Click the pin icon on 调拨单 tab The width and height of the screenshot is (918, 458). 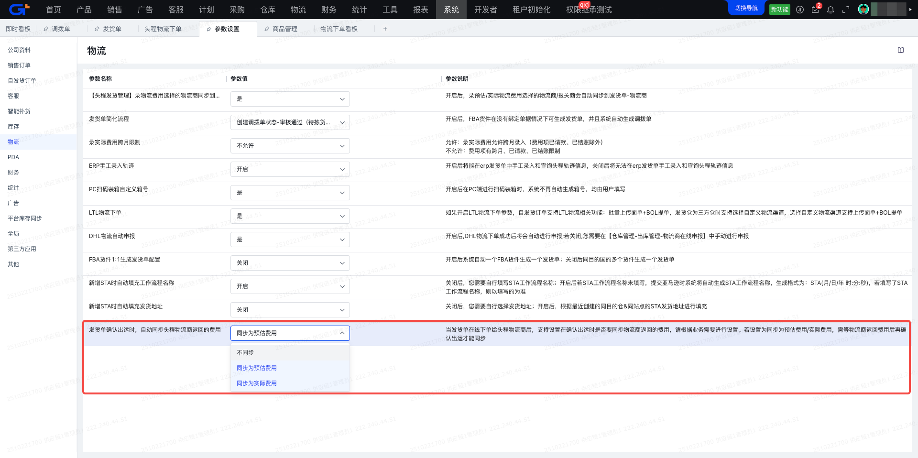click(x=46, y=29)
